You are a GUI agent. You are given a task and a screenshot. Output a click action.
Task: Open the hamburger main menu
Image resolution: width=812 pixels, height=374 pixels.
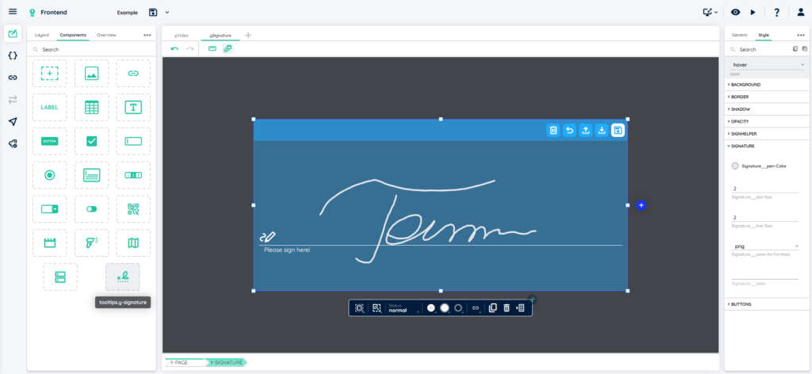(x=13, y=12)
